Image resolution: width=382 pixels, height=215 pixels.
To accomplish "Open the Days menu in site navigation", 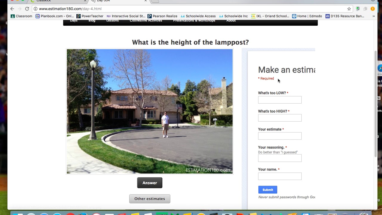I will 74,21.
